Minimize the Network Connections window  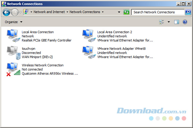coord(178,4)
